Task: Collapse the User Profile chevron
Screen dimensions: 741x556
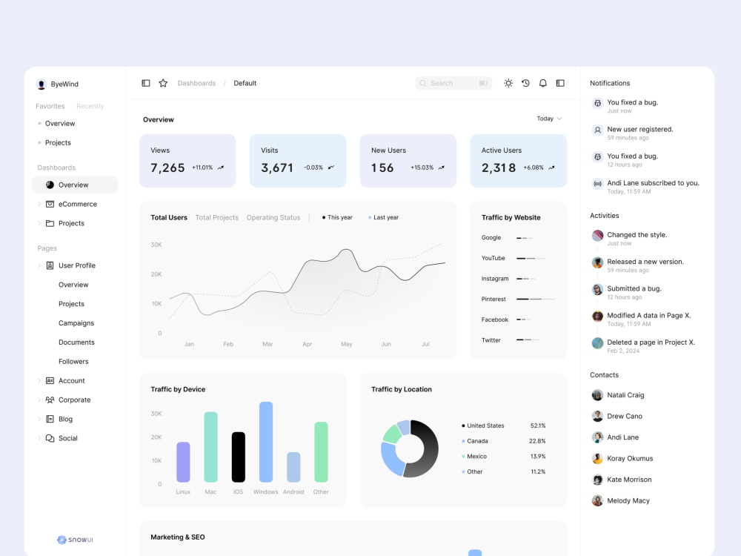Action: point(39,265)
